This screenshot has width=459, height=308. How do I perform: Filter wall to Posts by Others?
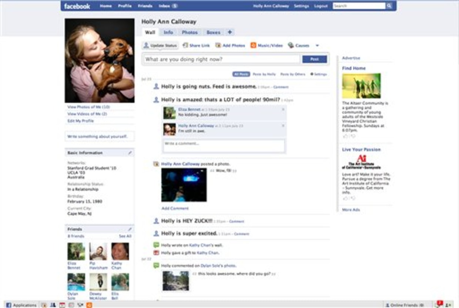coord(293,74)
